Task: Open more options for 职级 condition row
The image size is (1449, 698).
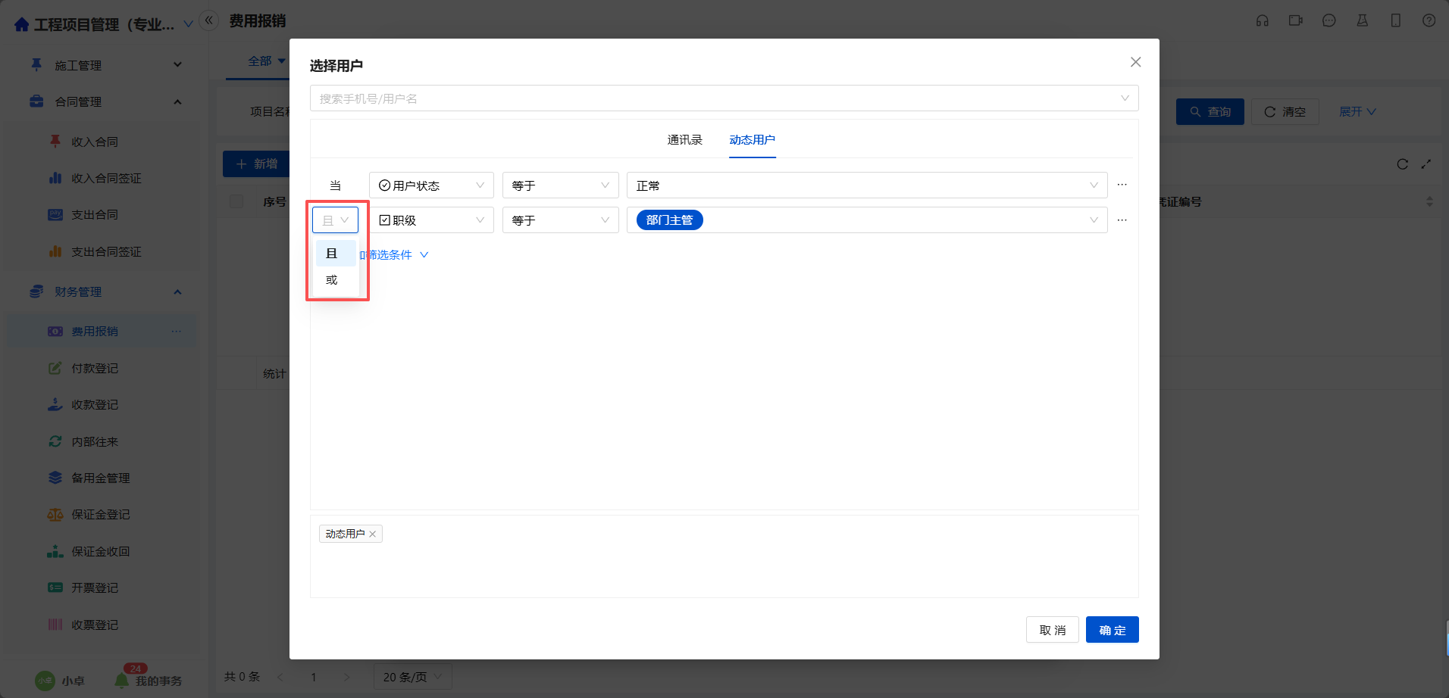Action: (x=1122, y=220)
